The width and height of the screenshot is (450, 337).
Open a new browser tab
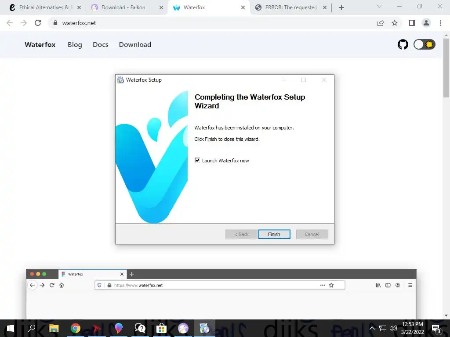(x=341, y=8)
